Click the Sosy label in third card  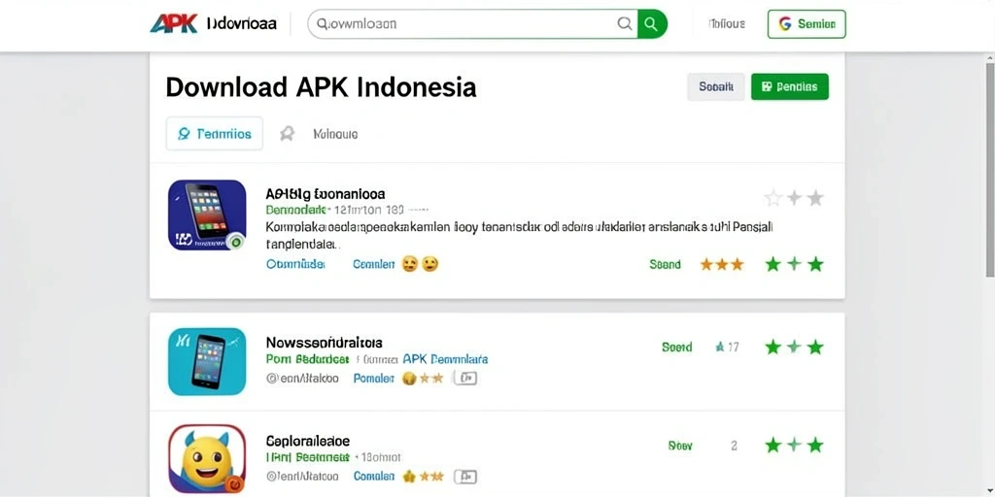(x=680, y=446)
